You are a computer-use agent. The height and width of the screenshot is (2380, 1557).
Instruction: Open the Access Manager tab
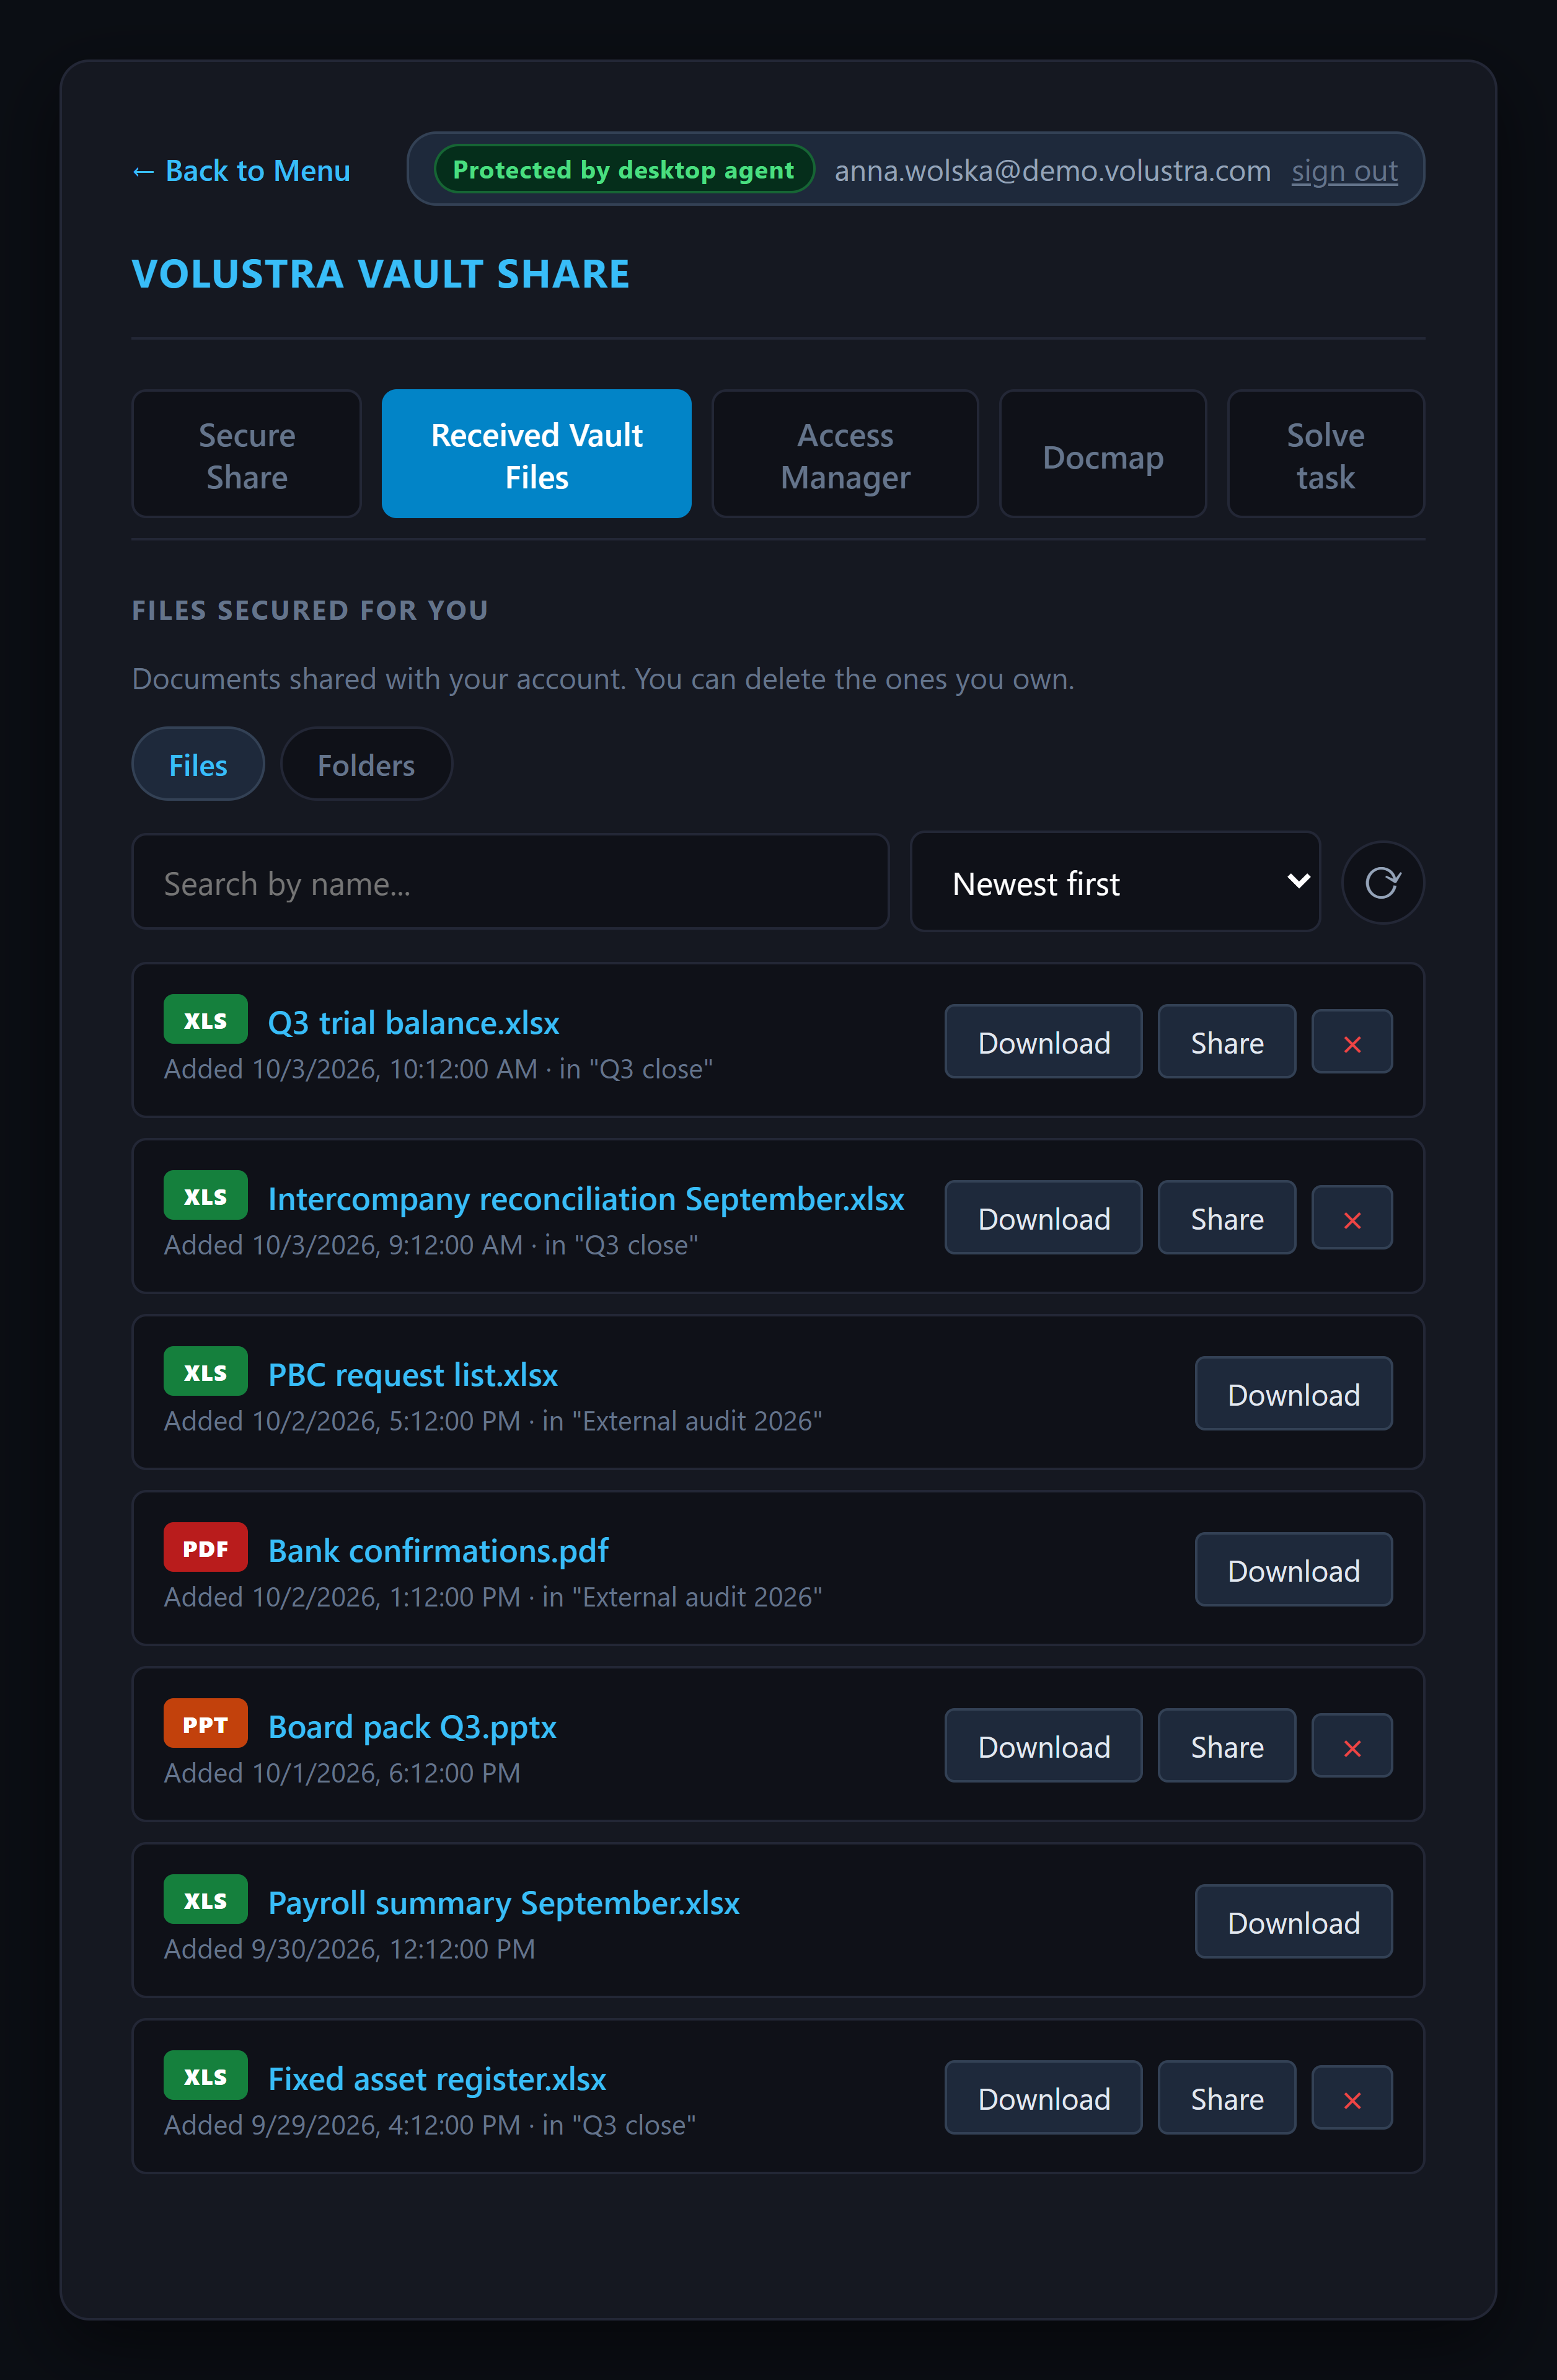tap(845, 454)
